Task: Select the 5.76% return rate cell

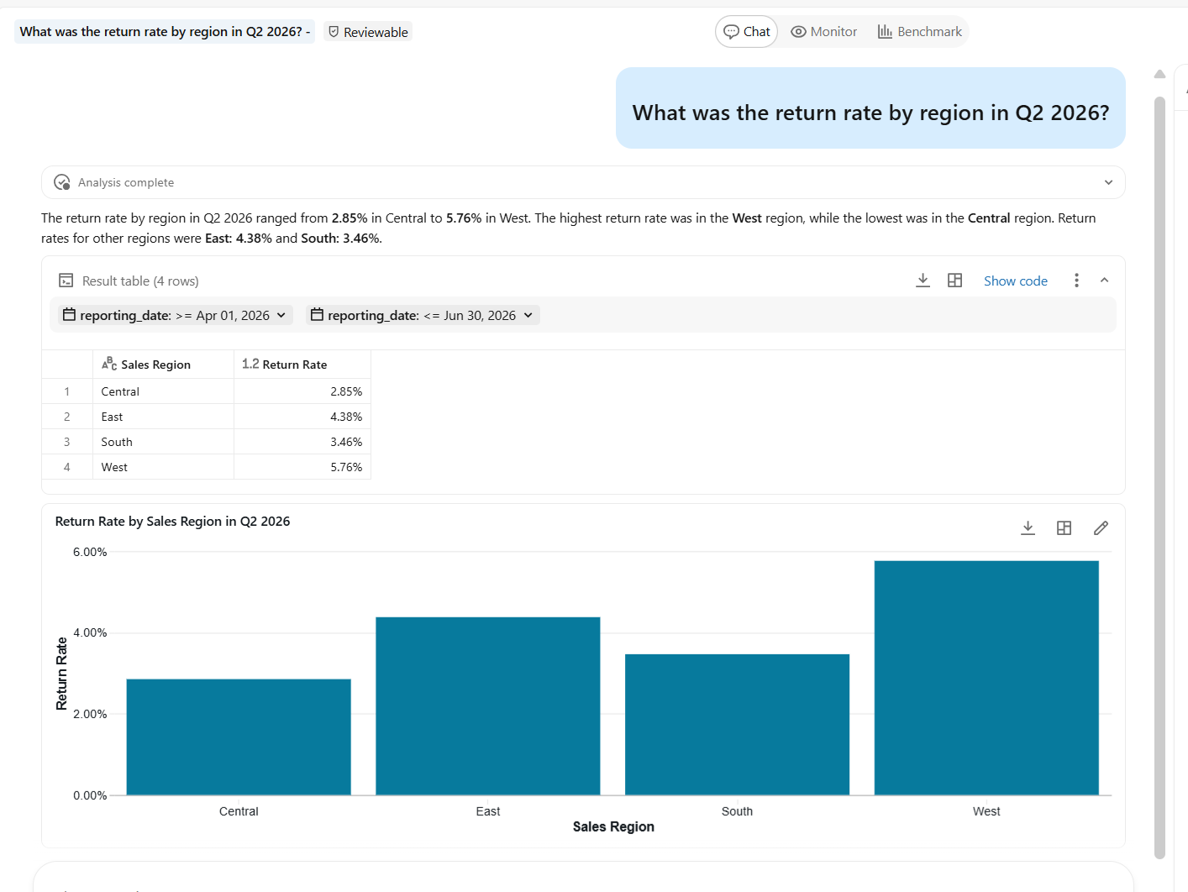Action: pyautogui.click(x=302, y=467)
